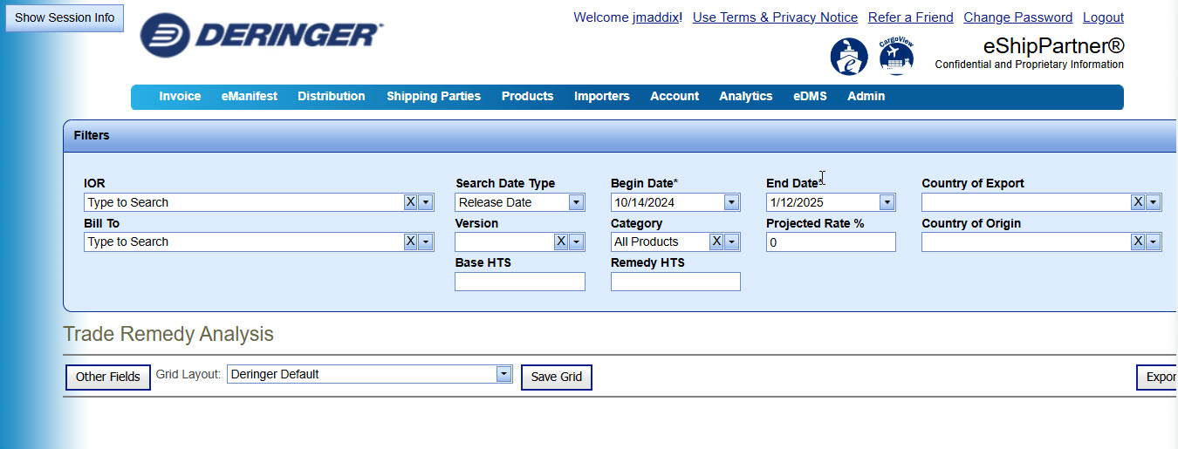The height and width of the screenshot is (449, 1178).
Task: Open the End Date picker dropdown
Action: point(887,202)
